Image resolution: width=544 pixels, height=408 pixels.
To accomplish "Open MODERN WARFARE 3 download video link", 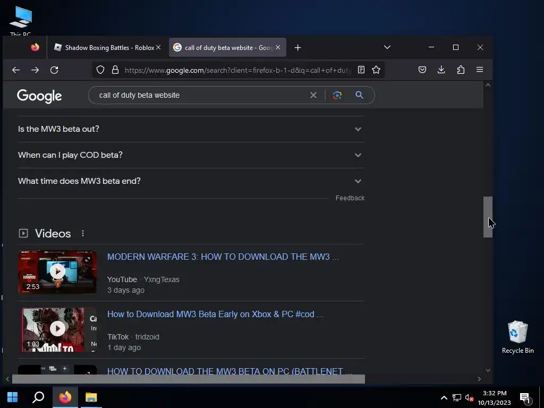I will coord(223,257).
